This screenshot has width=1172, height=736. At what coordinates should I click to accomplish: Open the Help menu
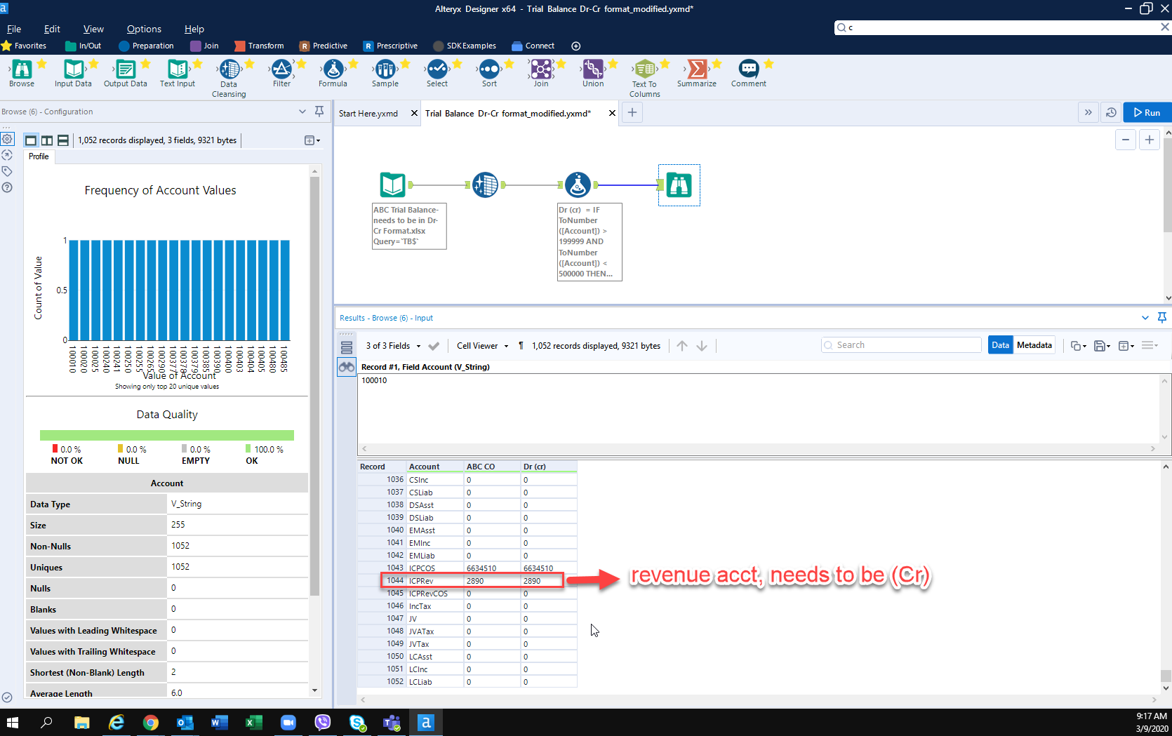click(194, 29)
